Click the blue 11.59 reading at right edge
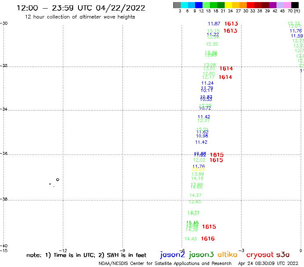 tap(297, 36)
